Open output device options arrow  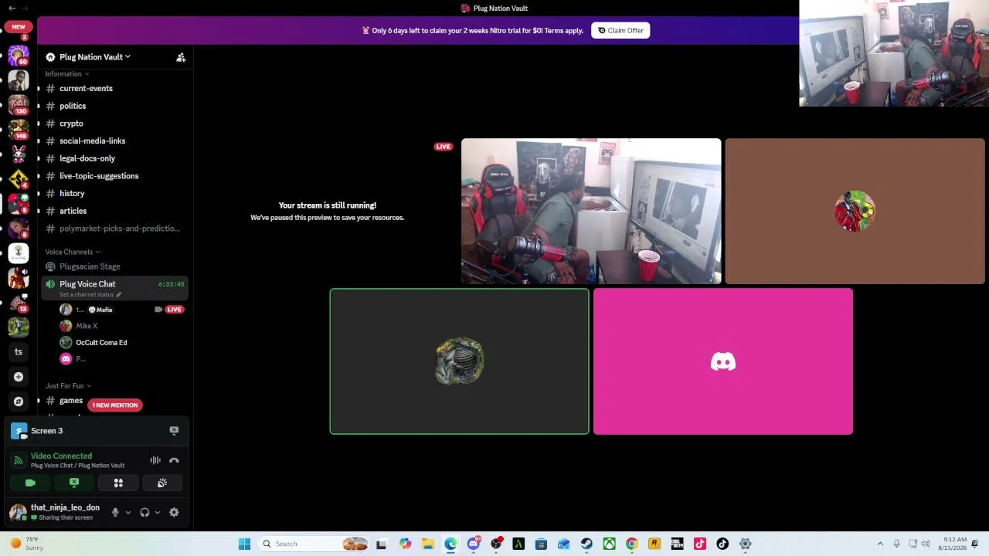click(158, 512)
